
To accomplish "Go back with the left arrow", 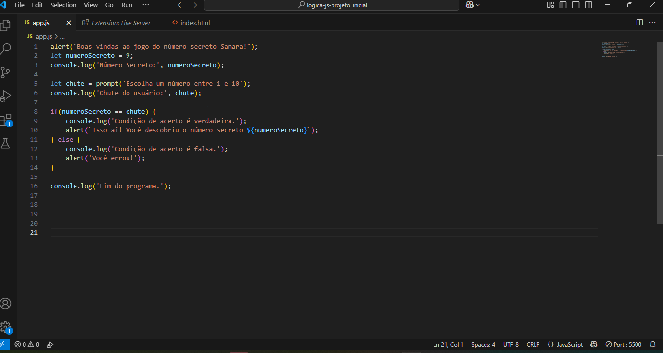I will (x=181, y=5).
